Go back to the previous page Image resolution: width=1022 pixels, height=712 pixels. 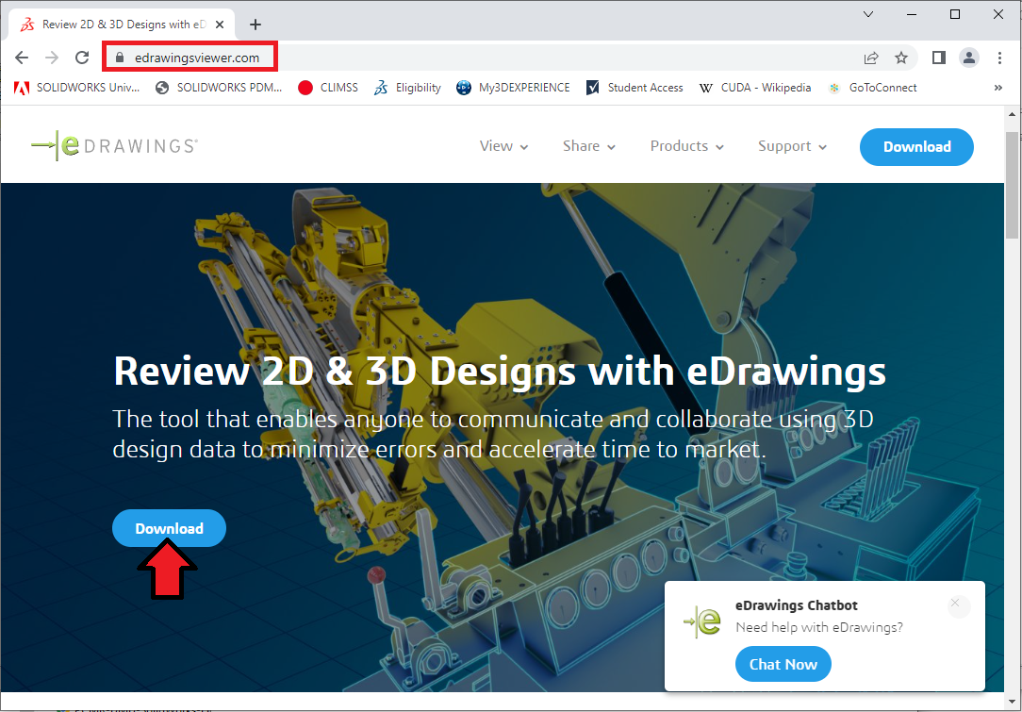(x=22, y=58)
